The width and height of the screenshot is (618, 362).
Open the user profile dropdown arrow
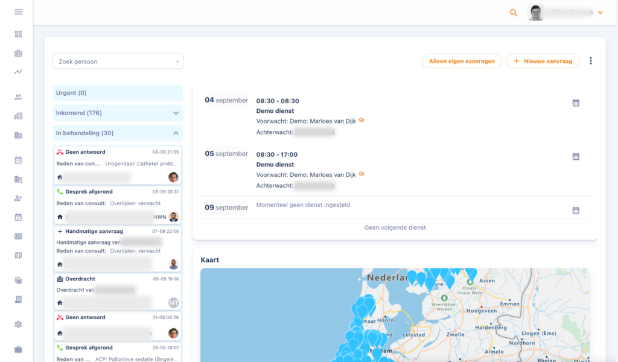(x=600, y=13)
